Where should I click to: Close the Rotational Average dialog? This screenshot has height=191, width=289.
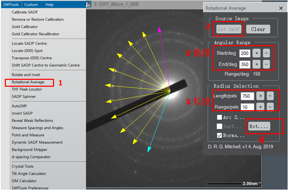pyautogui.click(x=281, y=8)
